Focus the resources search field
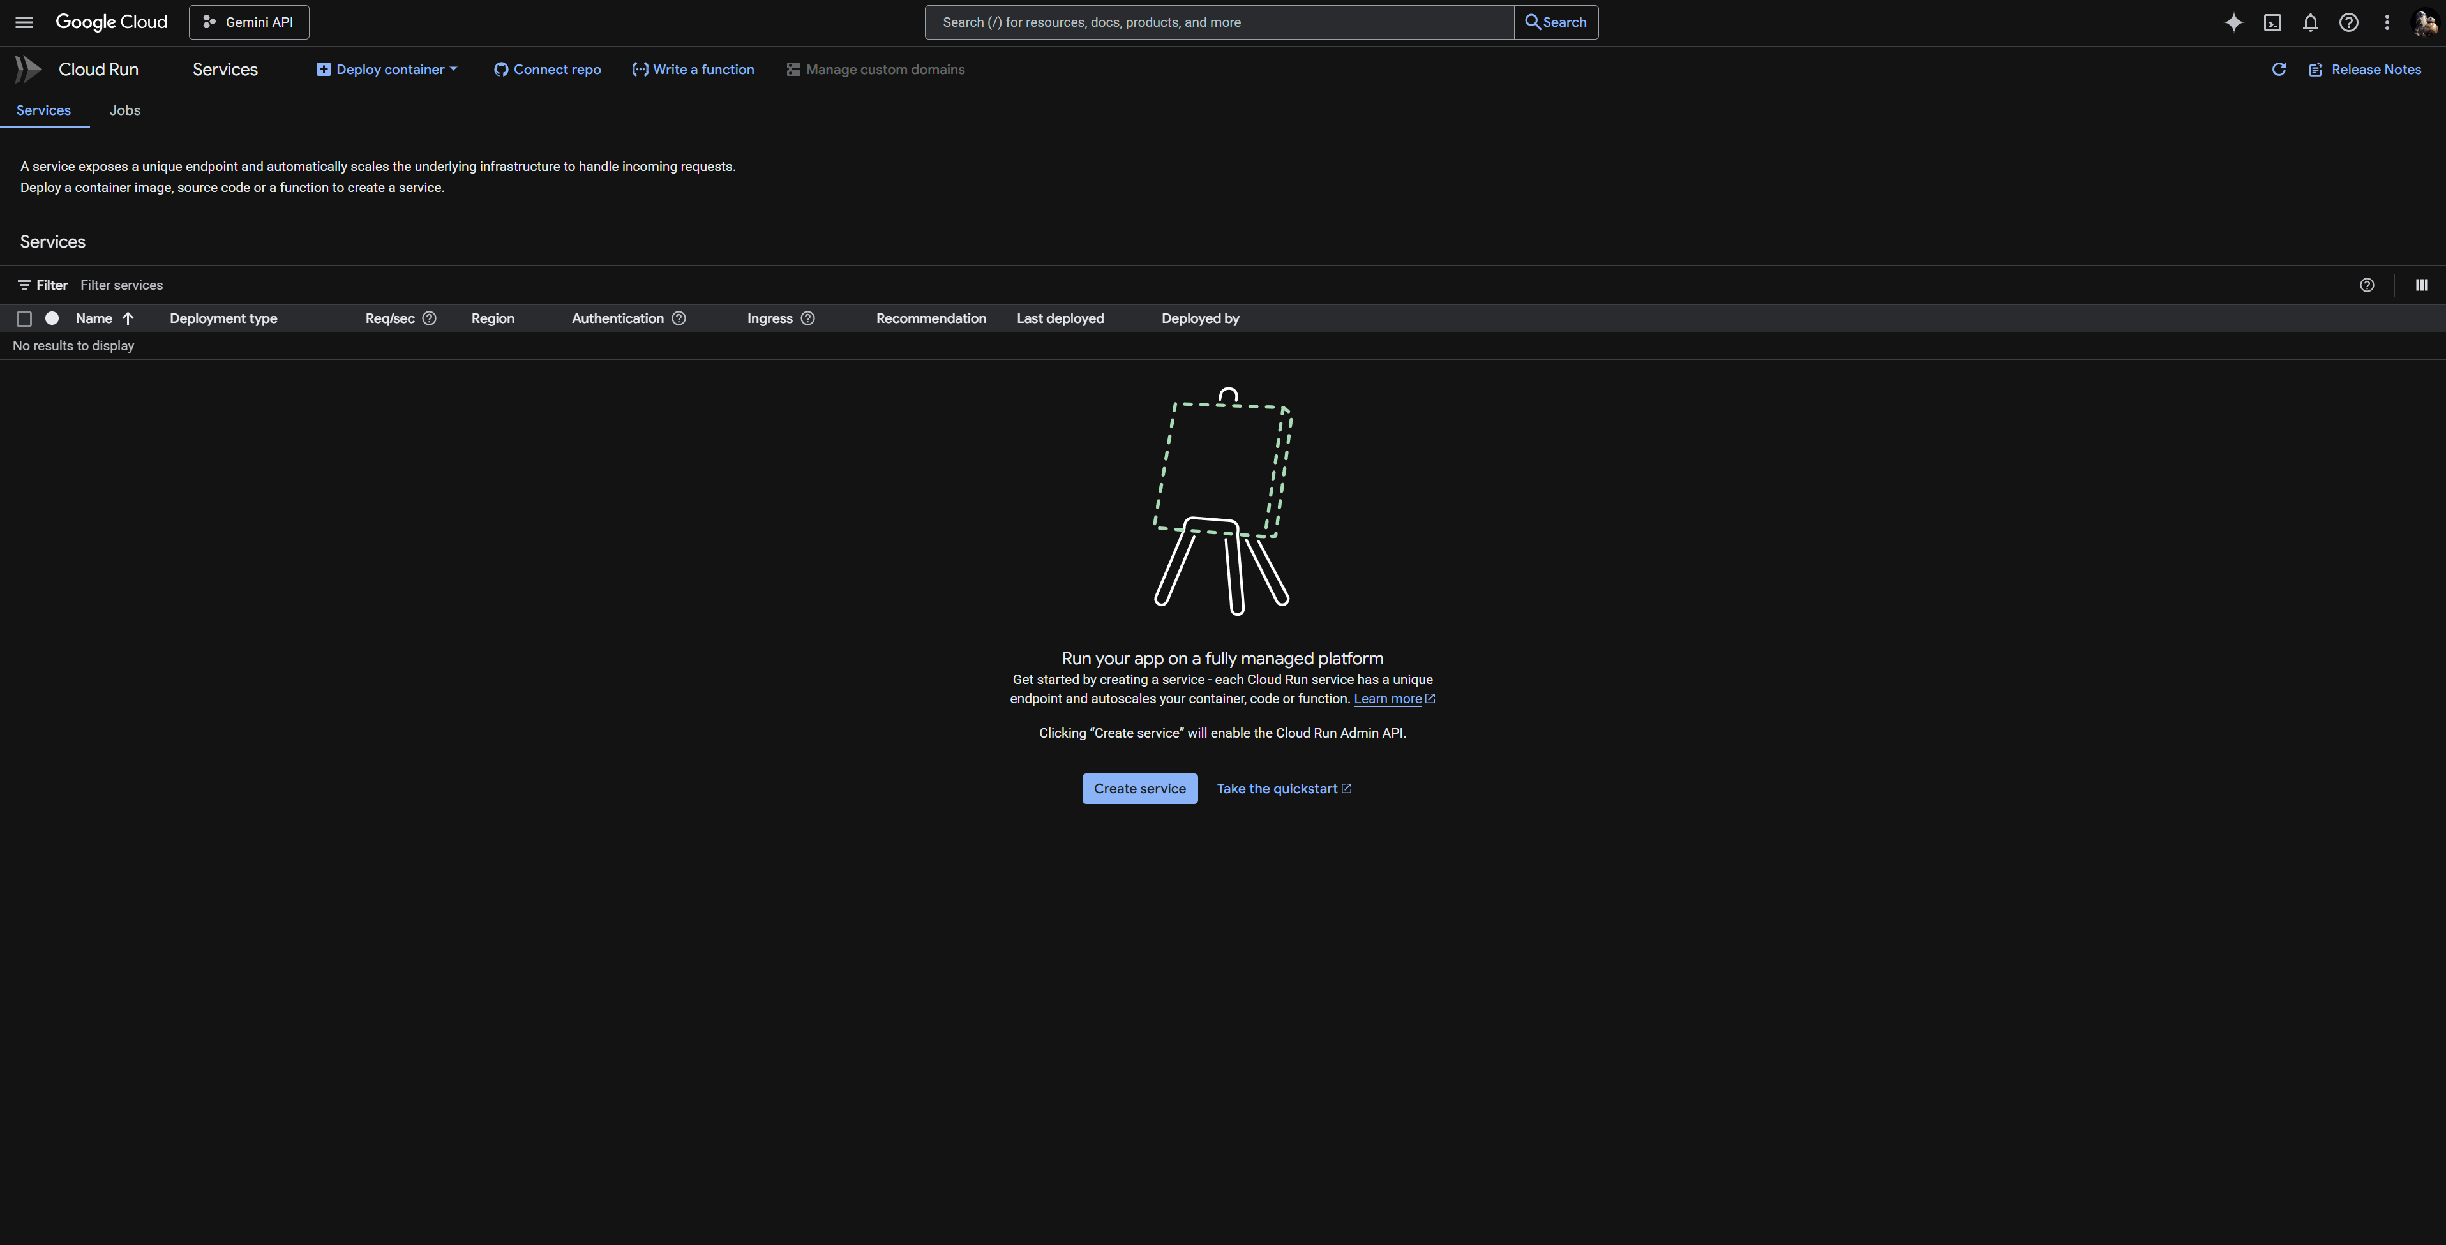2446x1245 pixels. (x=1219, y=22)
